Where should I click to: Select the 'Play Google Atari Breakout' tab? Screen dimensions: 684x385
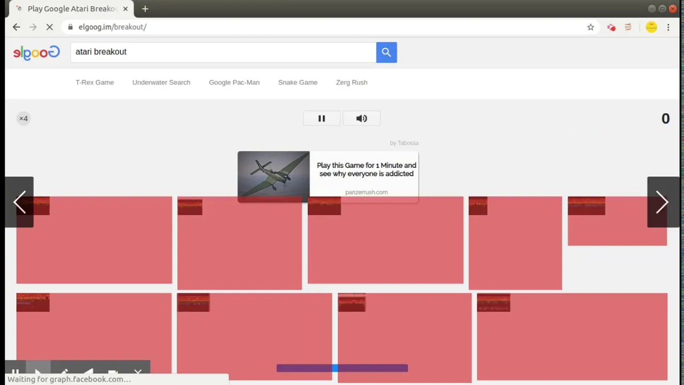(x=71, y=9)
